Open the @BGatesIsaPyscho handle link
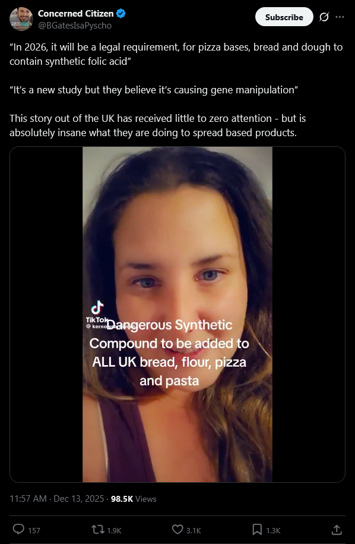Screen dimensions: 355x544 click(74, 26)
